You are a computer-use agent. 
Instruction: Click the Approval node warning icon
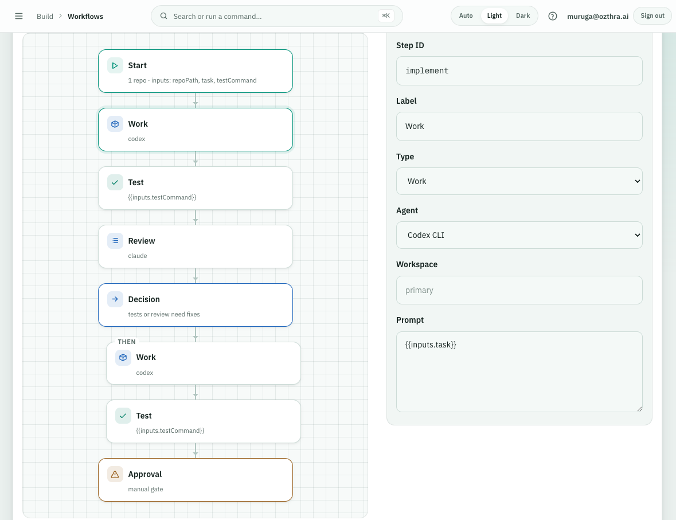(x=115, y=474)
